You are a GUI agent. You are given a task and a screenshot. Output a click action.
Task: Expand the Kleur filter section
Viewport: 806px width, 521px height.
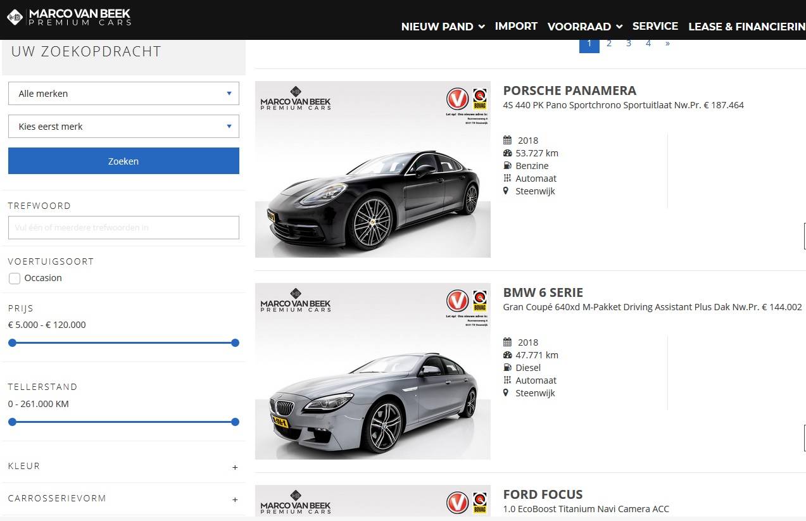coord(123,466)
